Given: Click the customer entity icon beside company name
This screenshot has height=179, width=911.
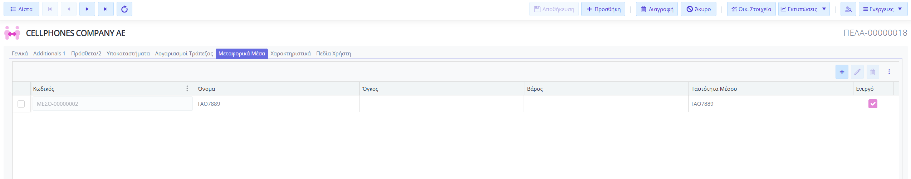Looking at the screenshot, I should [x=12, y=33].
